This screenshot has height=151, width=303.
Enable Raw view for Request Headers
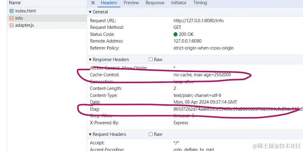click(151, 134)
